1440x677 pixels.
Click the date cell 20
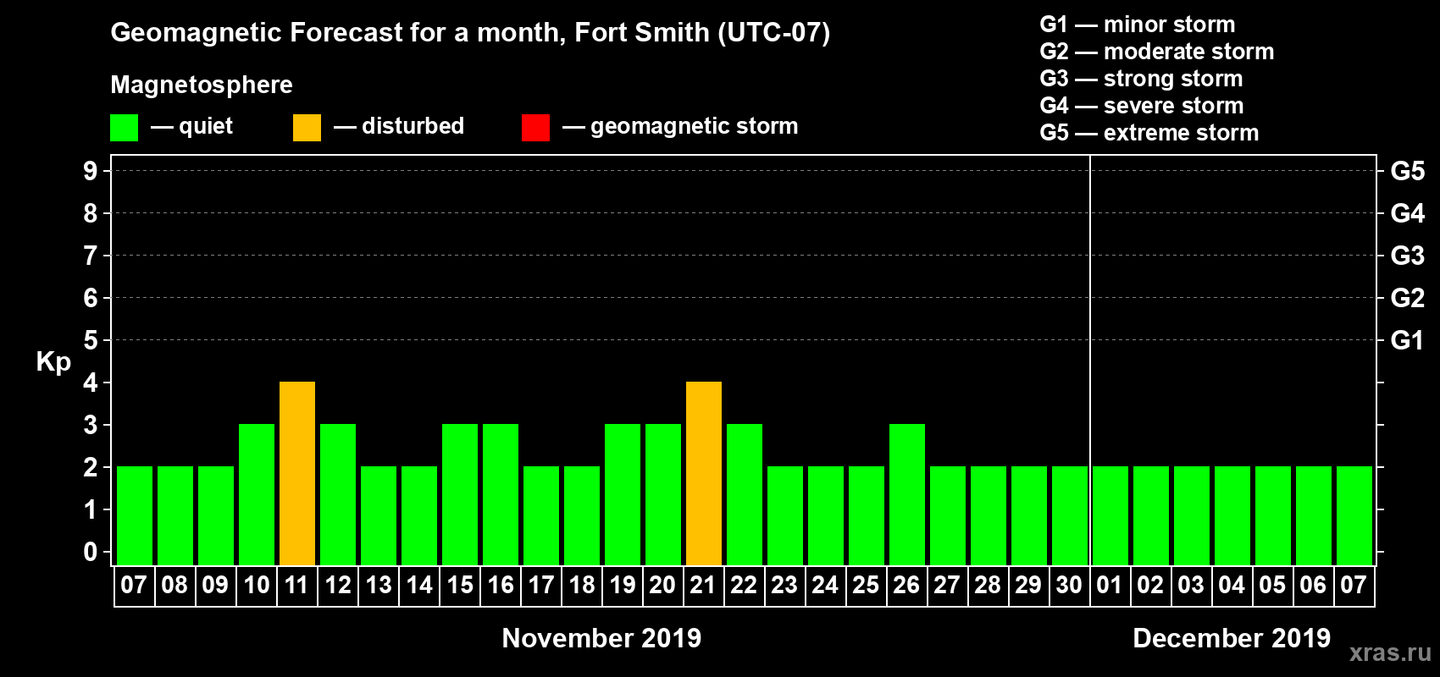[663, 586]
